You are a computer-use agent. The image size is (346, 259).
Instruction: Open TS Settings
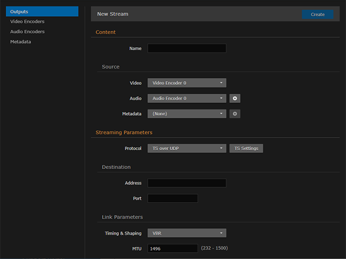click(x=246, y=148)
